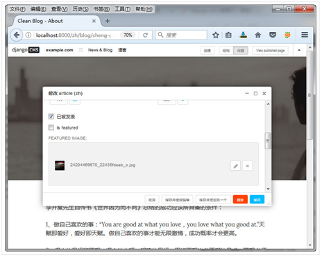This screenshot has width=322, height=257.
Task: Click the View published page button
Action: pyautogui.click(x=270, y=51)
